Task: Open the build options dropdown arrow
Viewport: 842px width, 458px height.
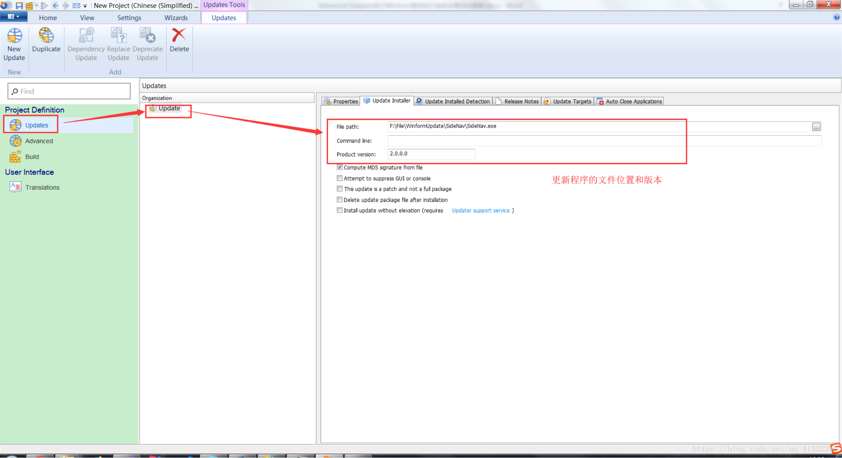Action: [x=36, y=5]
